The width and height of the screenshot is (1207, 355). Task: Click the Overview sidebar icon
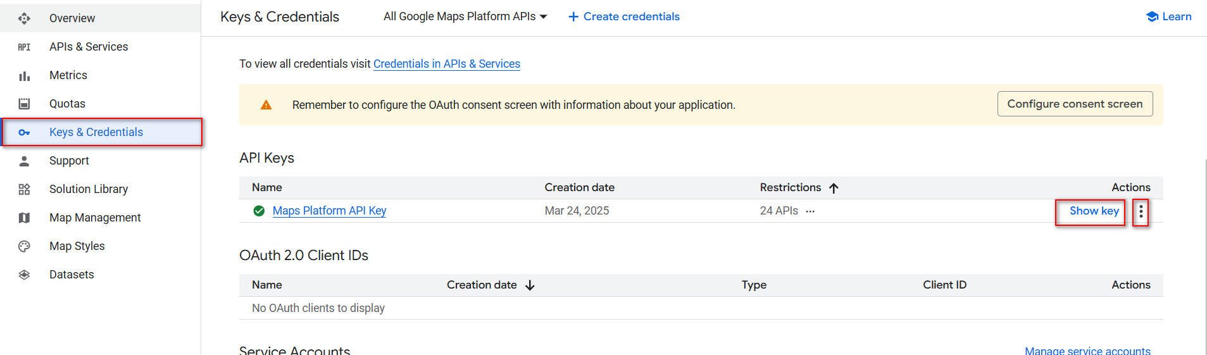pos(24,18)
